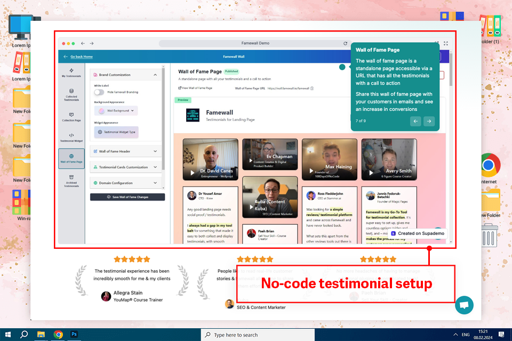Select Wall of Fame Page sidebar item
Viewport: 512px width, 341px height.
tap(71, 159)
